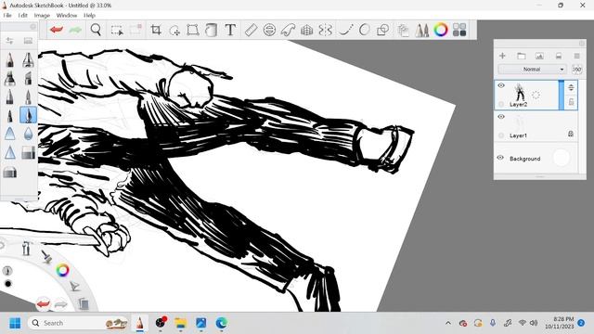
Task: Click the red Undo arrow in top toolbar
Action: 57,30
